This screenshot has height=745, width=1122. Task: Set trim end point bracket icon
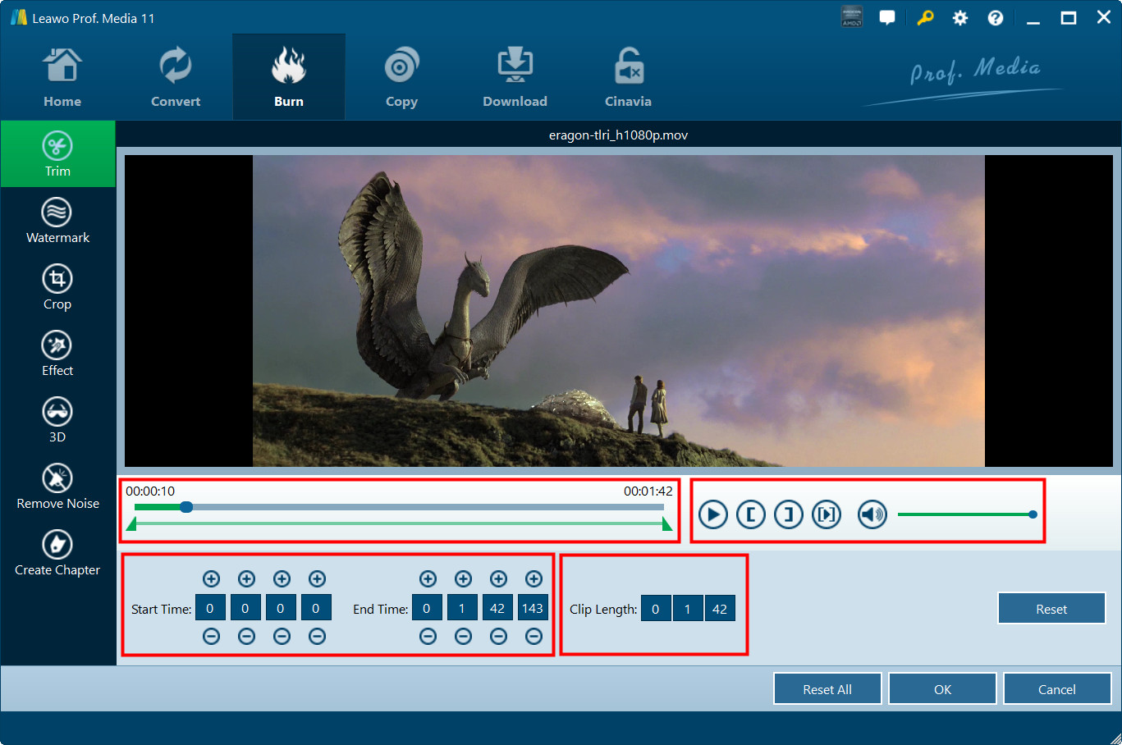point(789,514)
